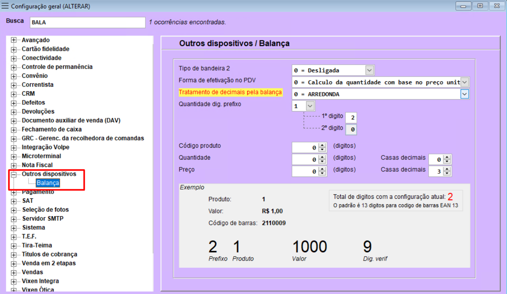Expand the SAT node
Image resolution: width=507 pixels, height=294 pixels.
pyautogui.click(x=14, y=200)
